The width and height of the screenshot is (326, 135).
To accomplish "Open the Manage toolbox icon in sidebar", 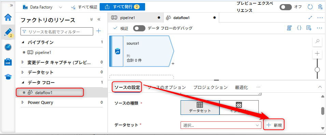I will pyautogui.click(x=8, y=62).
